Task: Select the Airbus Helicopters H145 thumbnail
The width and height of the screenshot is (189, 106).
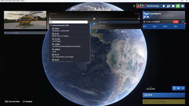Action: 25,20
